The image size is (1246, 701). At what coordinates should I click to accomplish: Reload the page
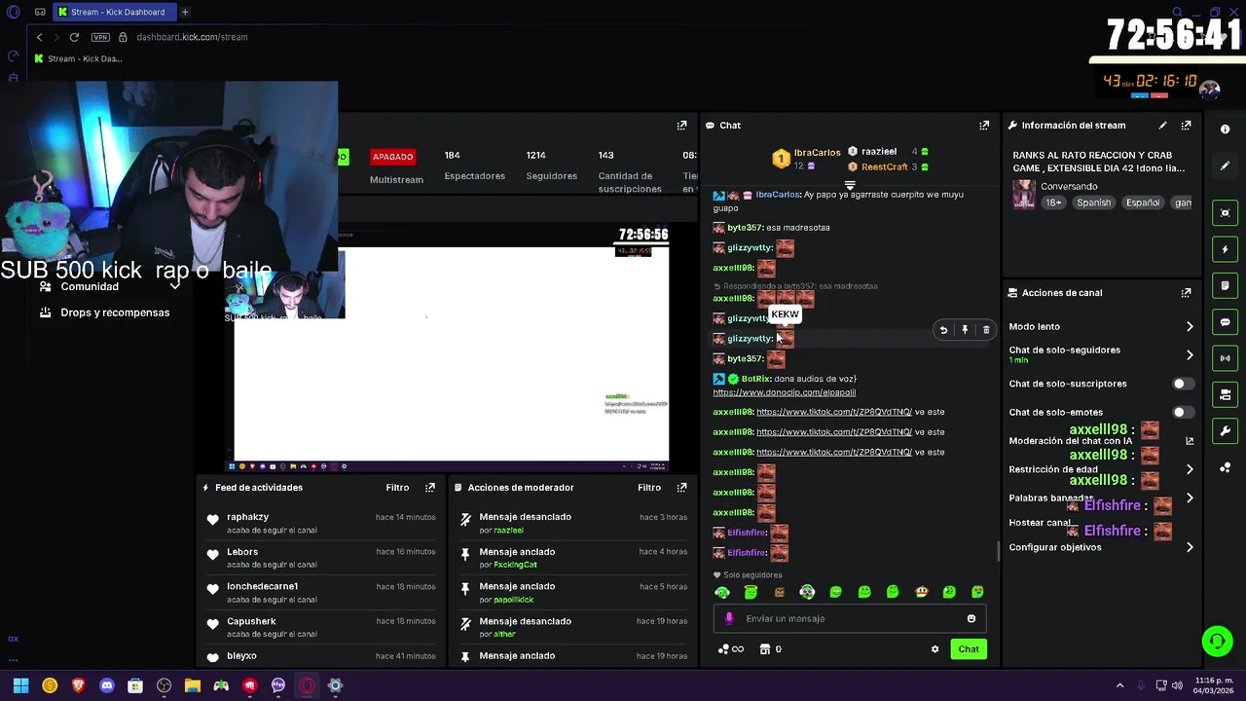coord(74,37)
